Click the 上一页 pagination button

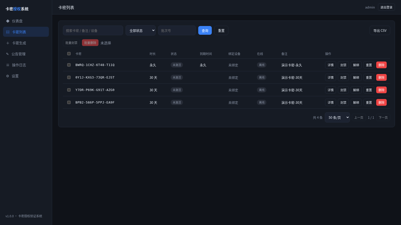pyautogui.click(x=359, y=117)
